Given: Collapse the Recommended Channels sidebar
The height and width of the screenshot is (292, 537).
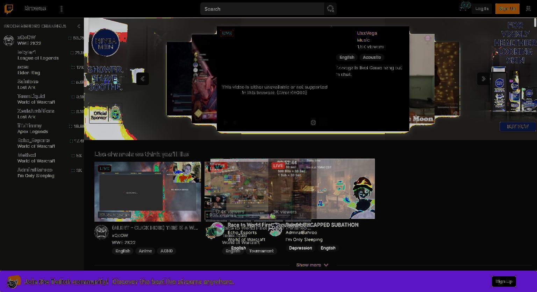Looking at the screenshot, I should 79,26.
